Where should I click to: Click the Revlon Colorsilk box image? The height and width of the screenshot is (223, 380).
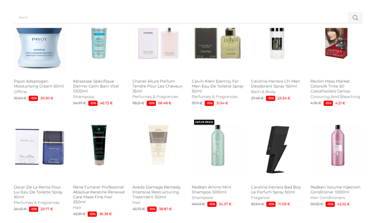[x=336, y=43]
